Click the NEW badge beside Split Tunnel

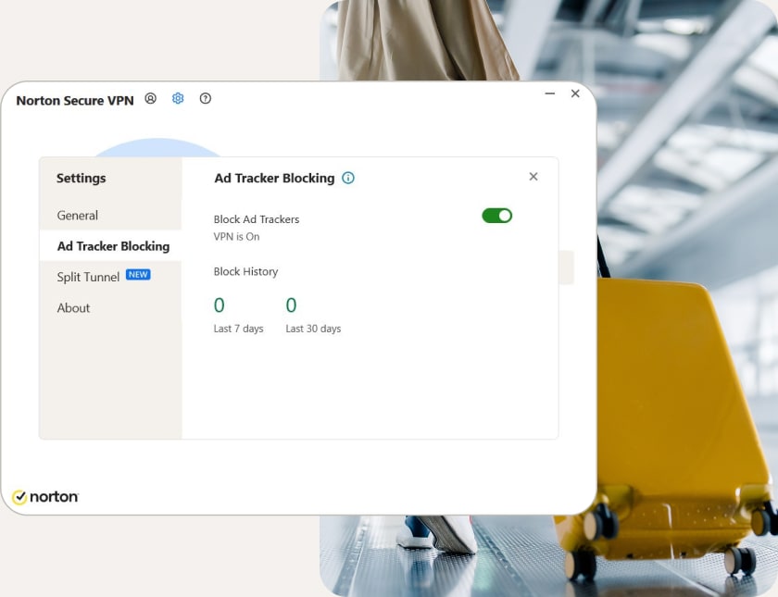[138, 275]
